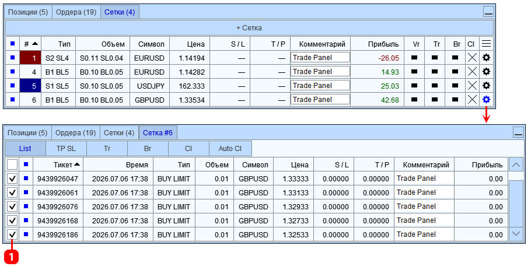Viewport: 531px width, 270px height.
Task: Select Сетки (4) tab in upper panel
Action: (x=120, y=12)
